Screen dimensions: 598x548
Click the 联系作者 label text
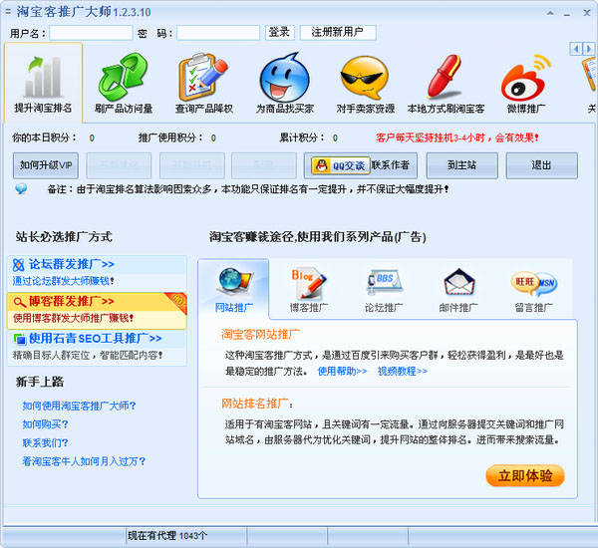pos(390,165)
